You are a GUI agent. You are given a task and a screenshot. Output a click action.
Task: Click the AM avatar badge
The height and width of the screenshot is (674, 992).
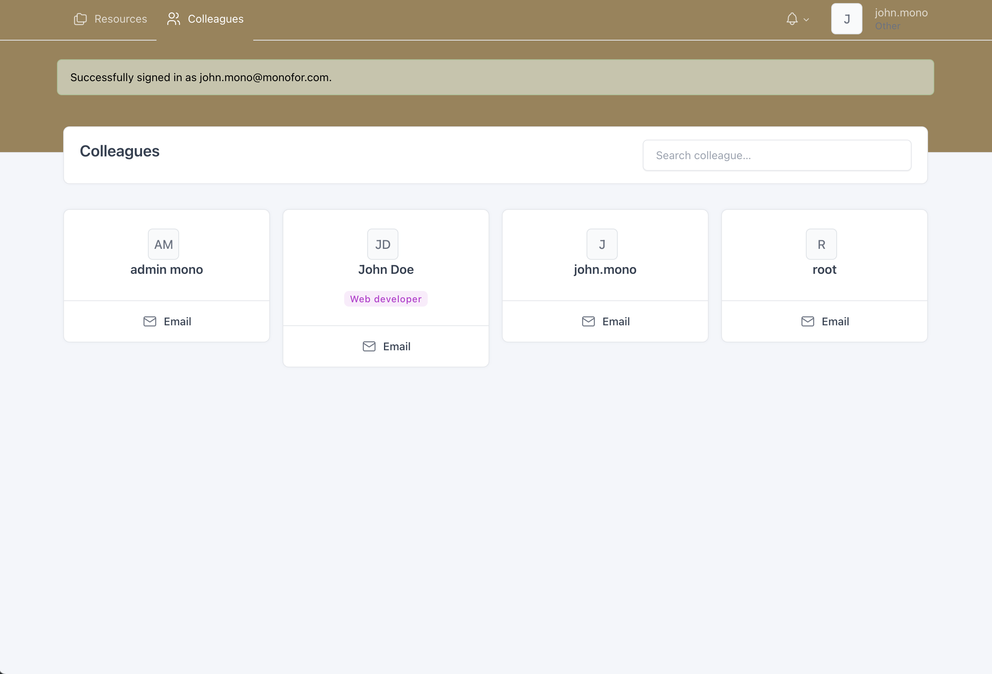(164, 245)
